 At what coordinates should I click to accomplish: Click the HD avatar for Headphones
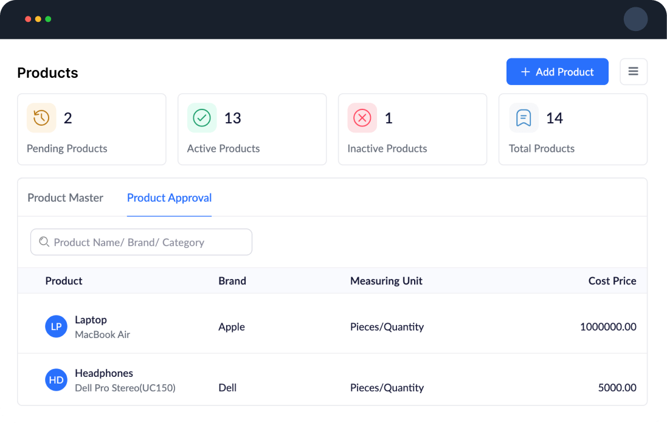[56, 380]
